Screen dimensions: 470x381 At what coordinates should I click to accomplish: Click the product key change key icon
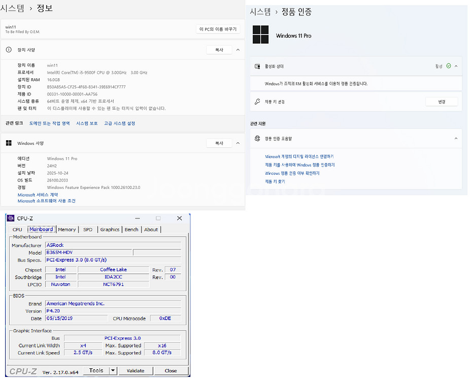coord(258,102)
